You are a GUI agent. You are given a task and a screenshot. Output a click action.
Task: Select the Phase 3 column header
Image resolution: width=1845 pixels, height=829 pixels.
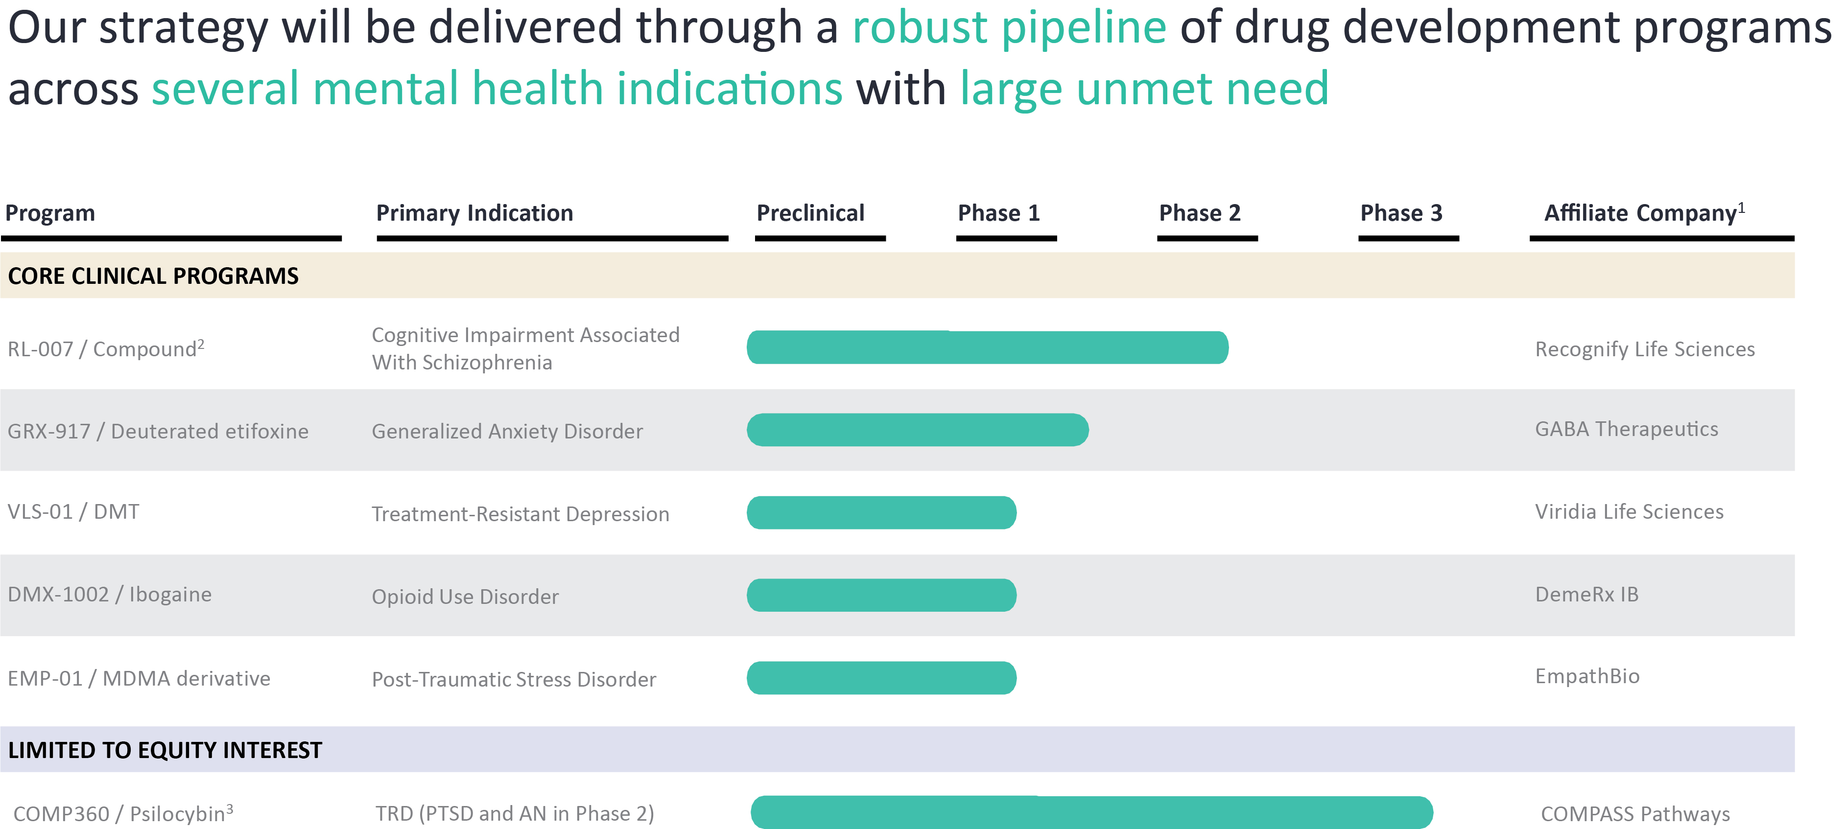point(1401,213)
